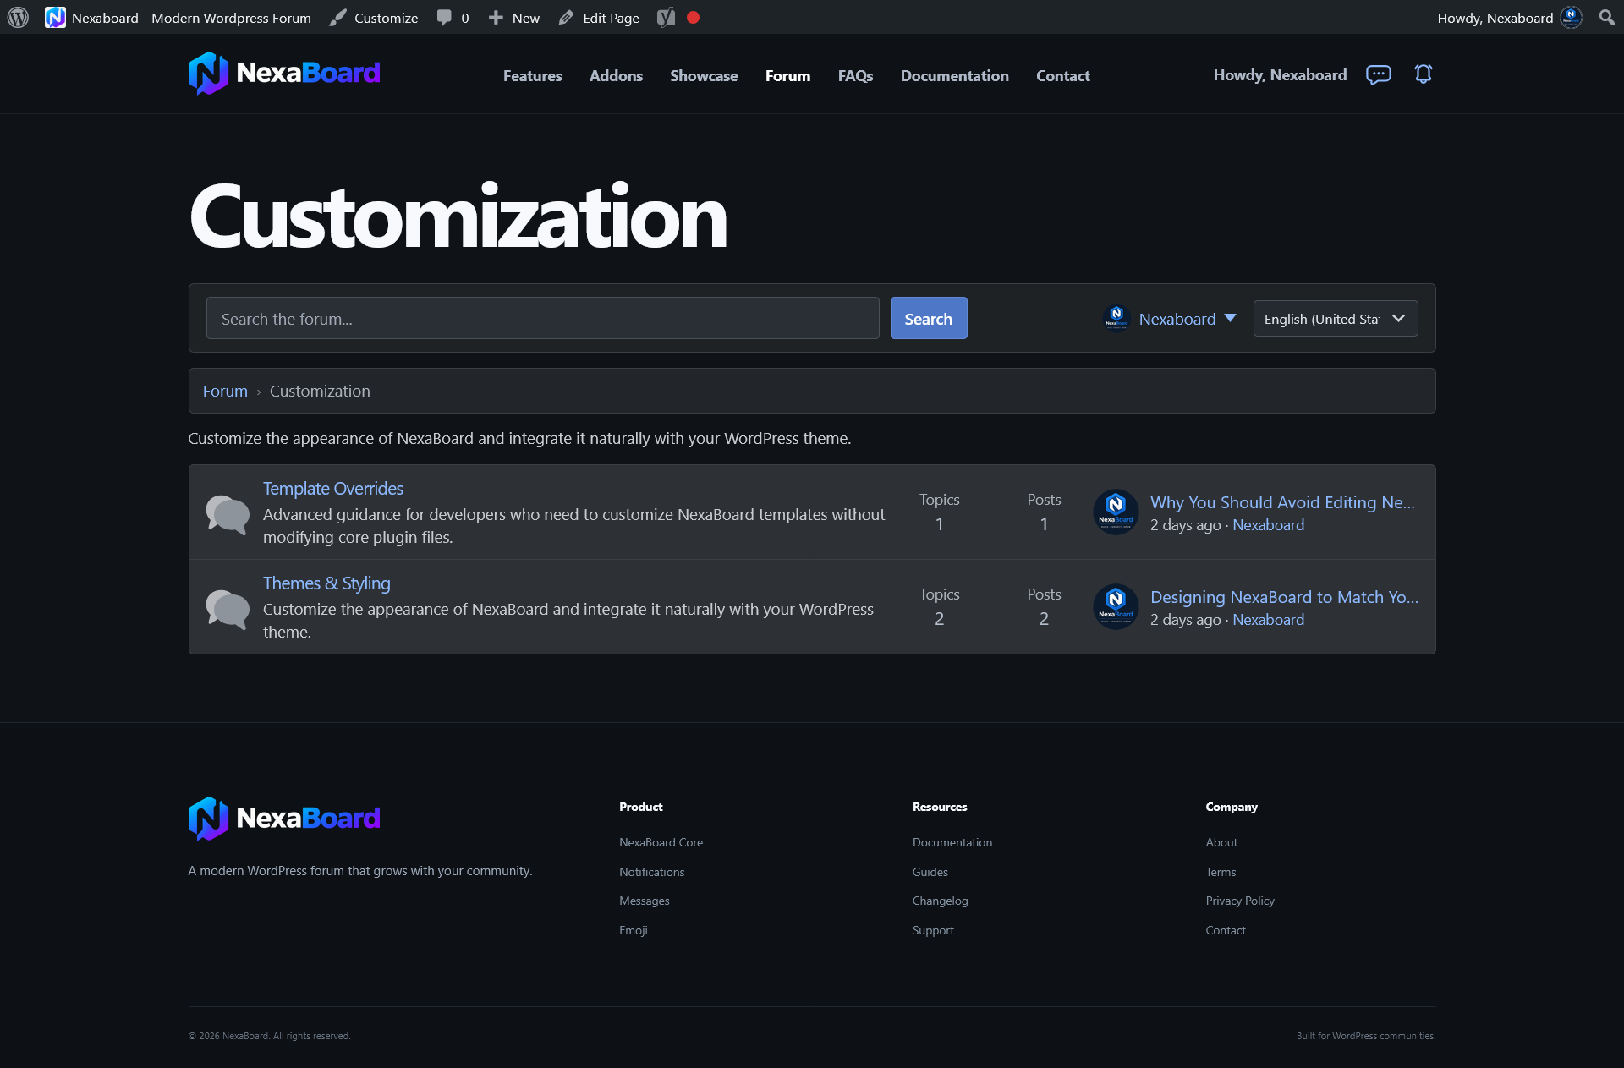Click the Yoast SEO icon in admin bar
1624x1068 pixels.
pos(667,17)
